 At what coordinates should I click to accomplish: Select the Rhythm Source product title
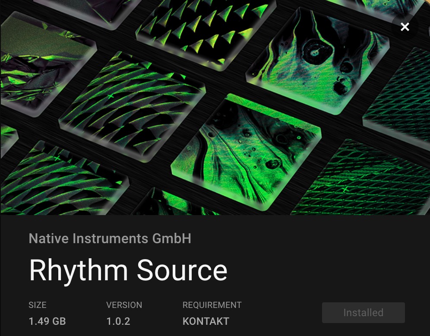(x=128, y=270)
